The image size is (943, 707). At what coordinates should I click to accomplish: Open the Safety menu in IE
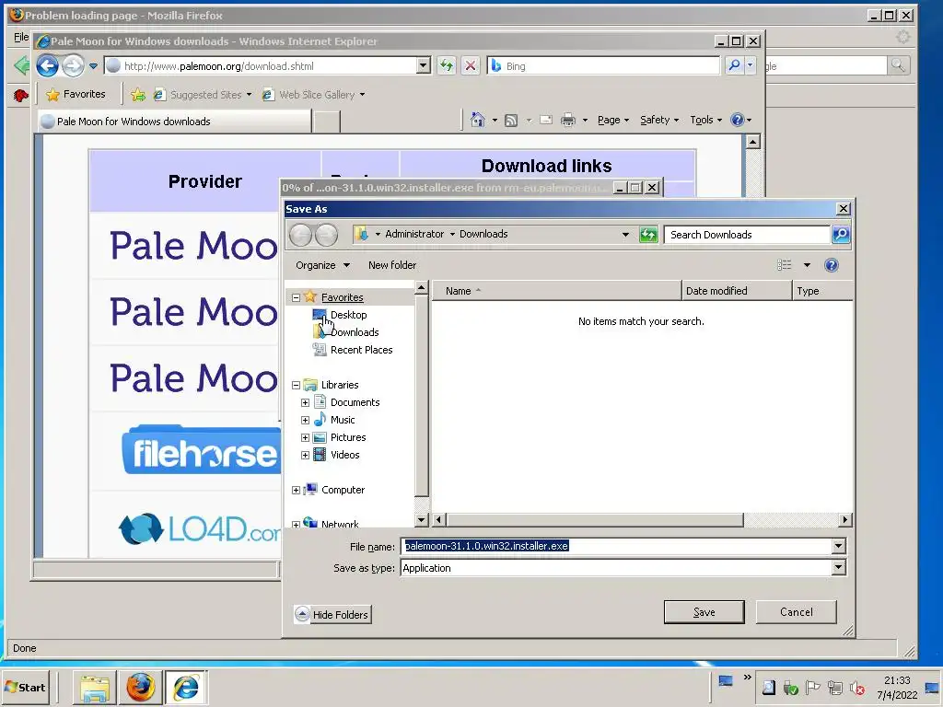point(659,120)
